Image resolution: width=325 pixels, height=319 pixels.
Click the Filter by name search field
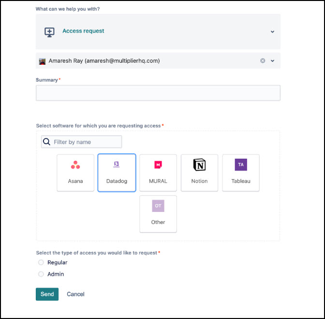85,142
